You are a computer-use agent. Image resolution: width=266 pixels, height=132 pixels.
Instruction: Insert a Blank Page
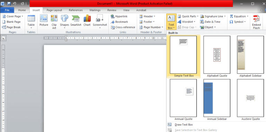click(x=11, y=22)
